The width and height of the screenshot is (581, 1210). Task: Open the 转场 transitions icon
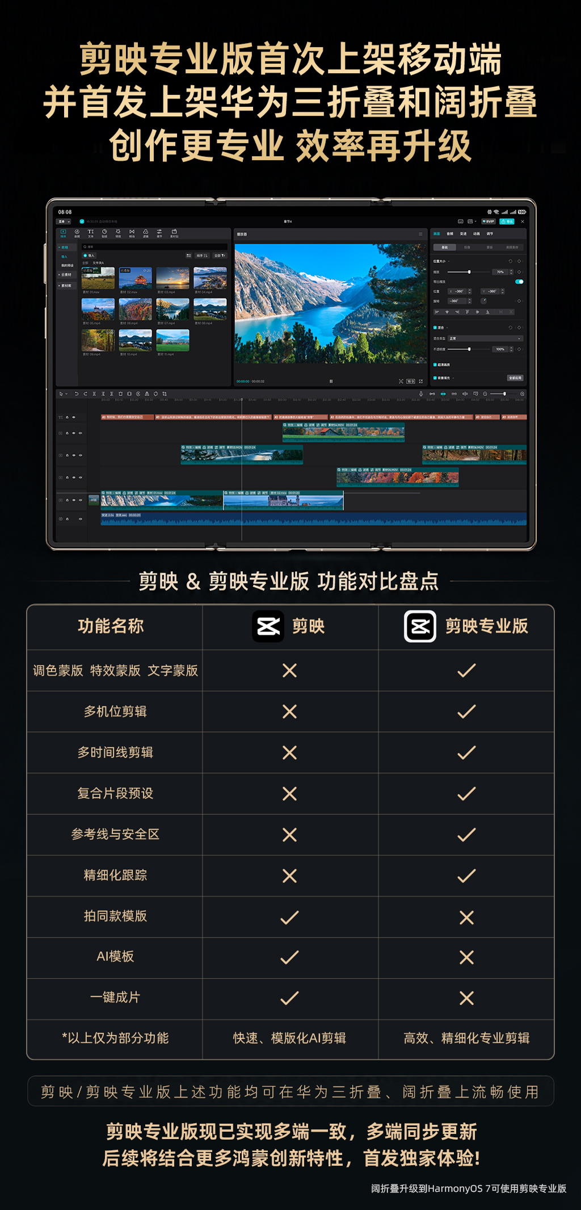click(132, 233)
